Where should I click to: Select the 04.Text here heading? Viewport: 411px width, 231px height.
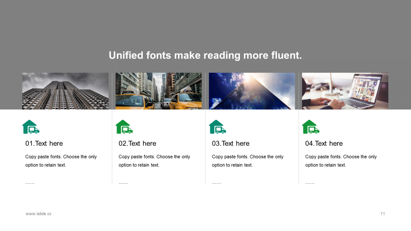pos(324,143)
